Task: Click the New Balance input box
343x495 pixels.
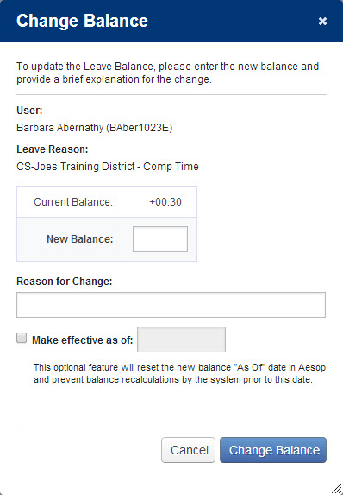Action: 160,239
